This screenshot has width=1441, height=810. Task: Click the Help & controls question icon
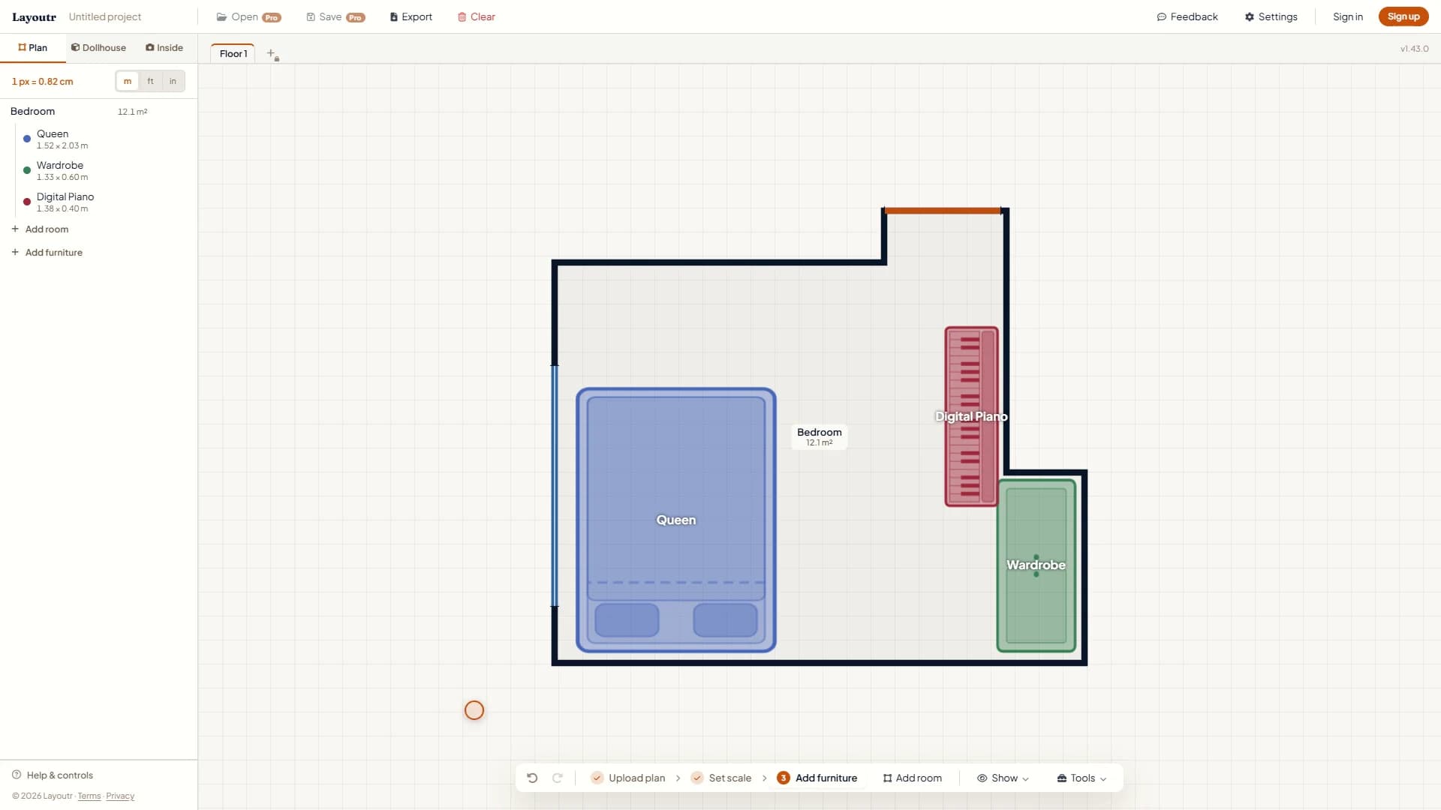pos(17,775)
